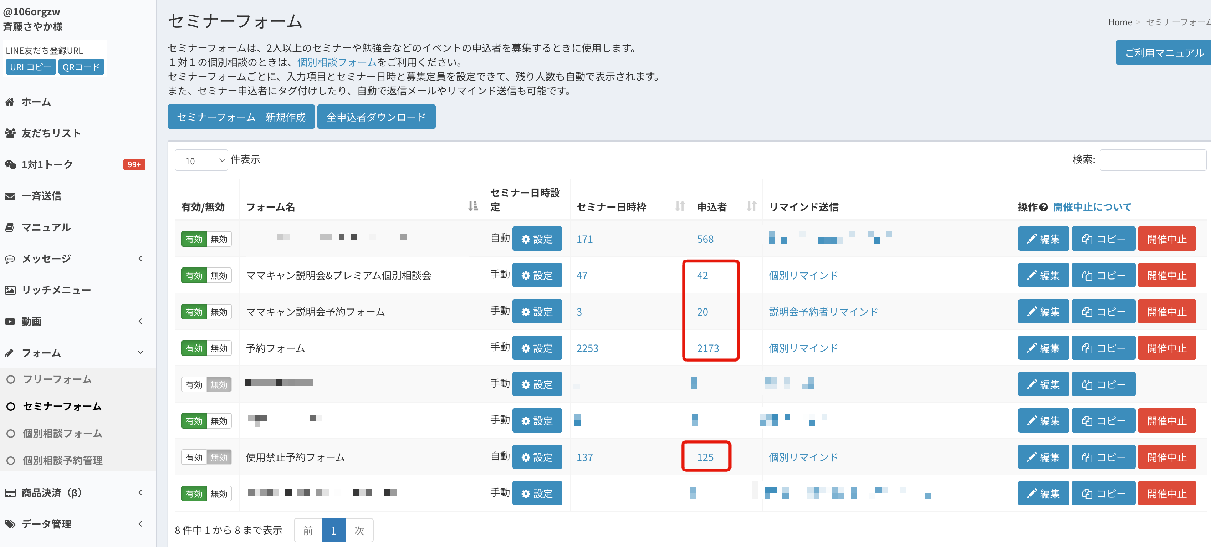Image resolution: width=1211 pixels, height=547 pixels.
Task: Click the envelope icon for 一斉送信
Action: tap(10, 196)
